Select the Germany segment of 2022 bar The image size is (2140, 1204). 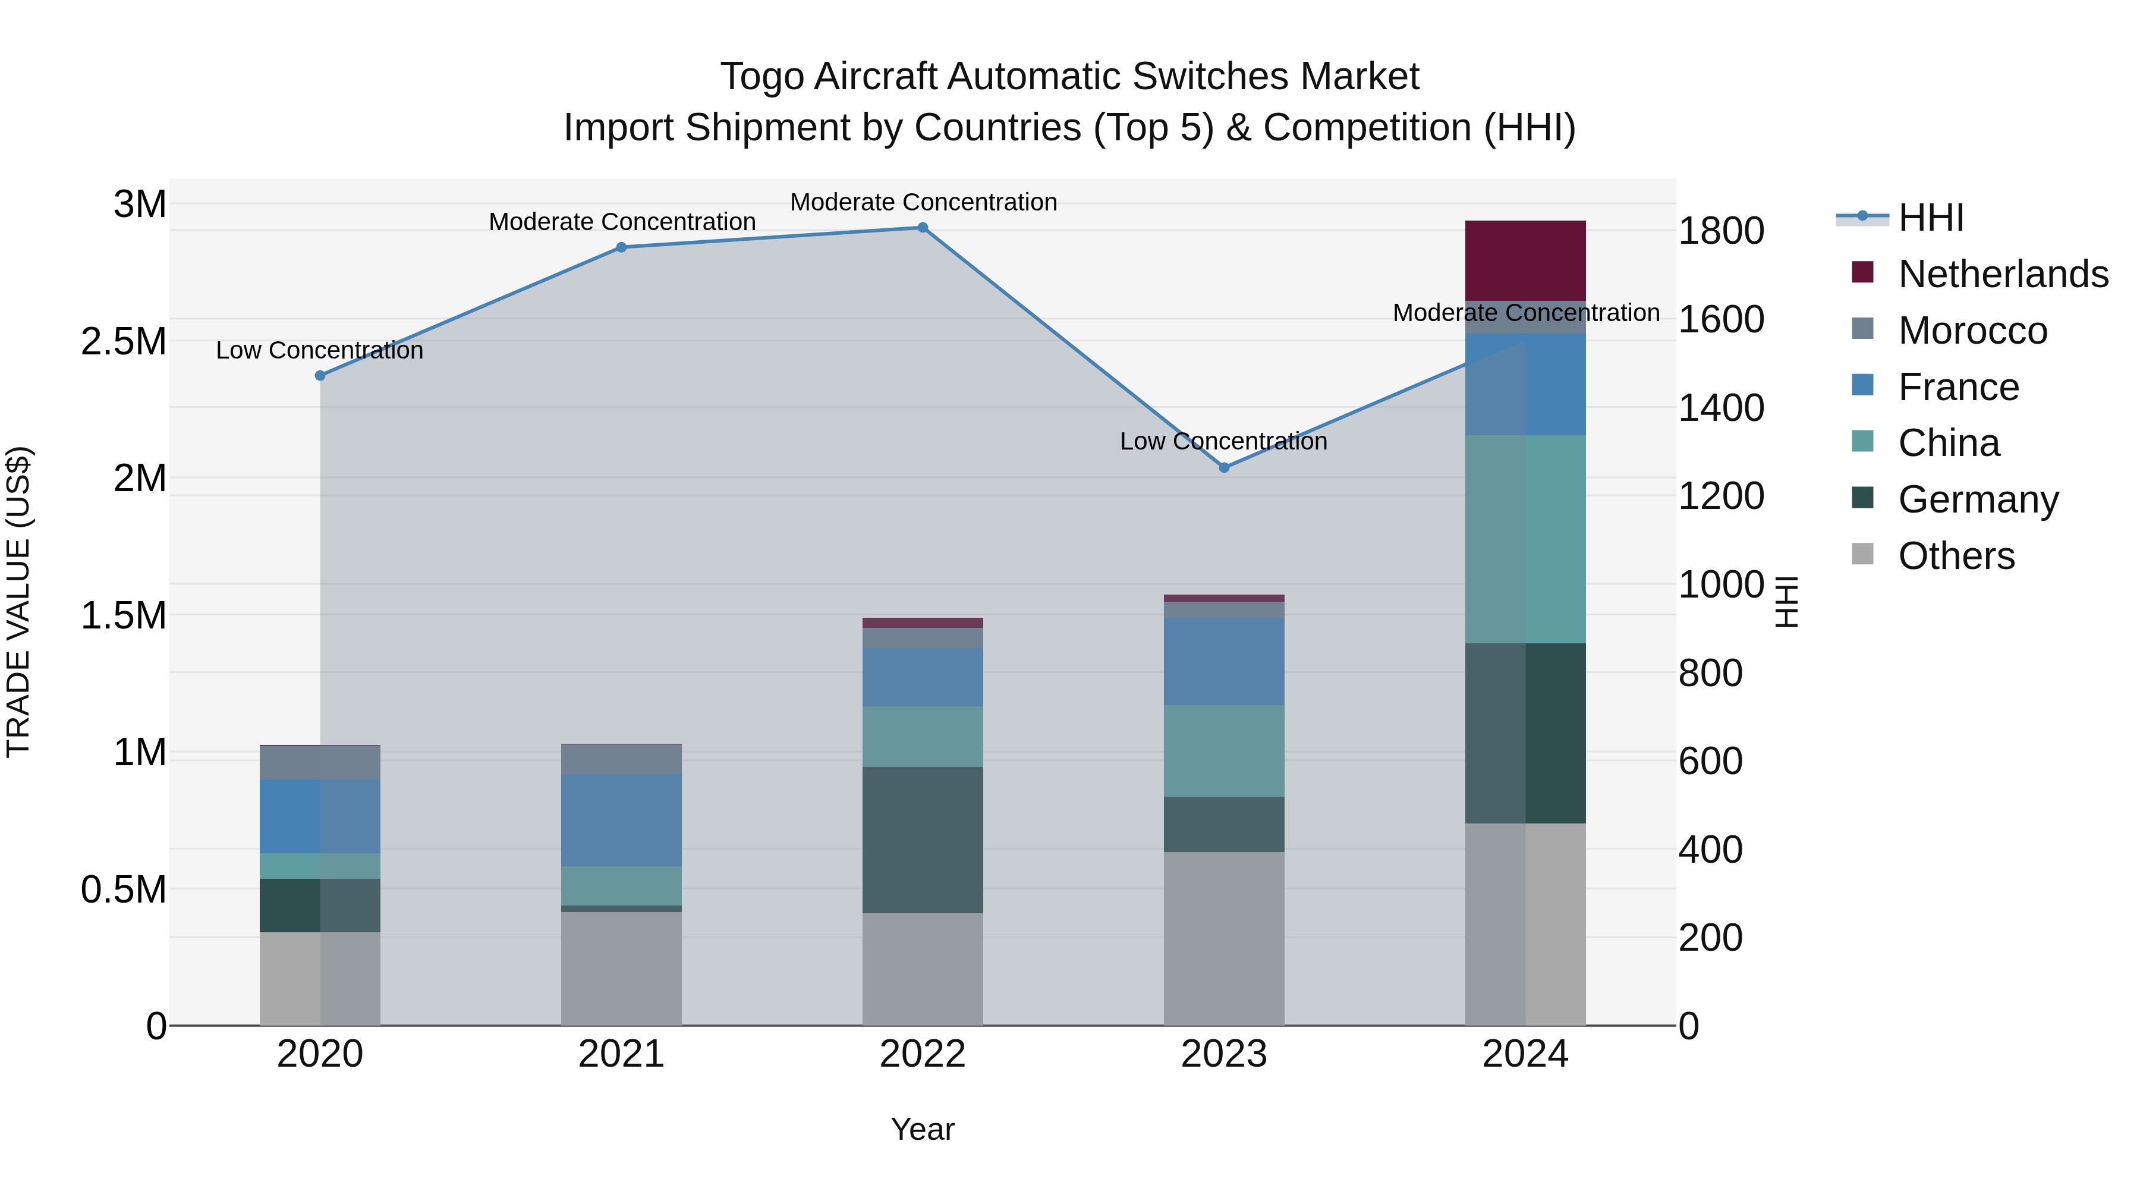tap(922, 840)
